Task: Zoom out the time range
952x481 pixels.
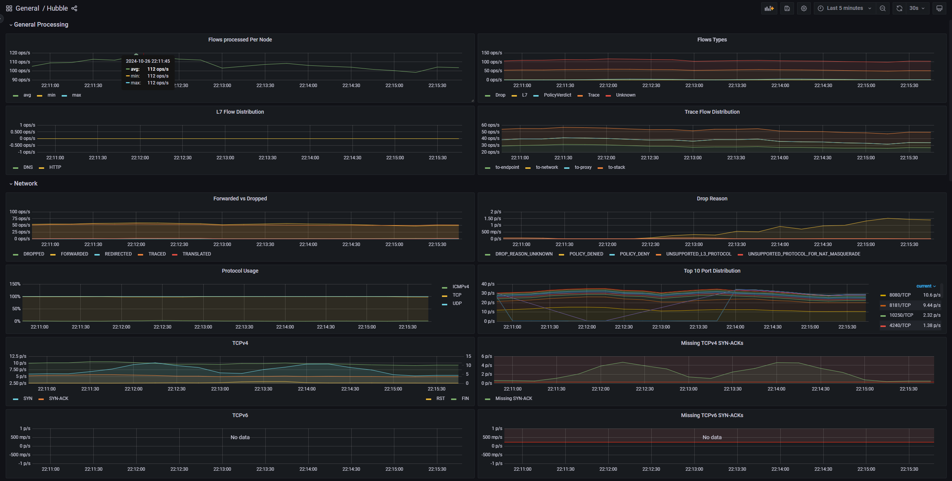Action: 882,8
